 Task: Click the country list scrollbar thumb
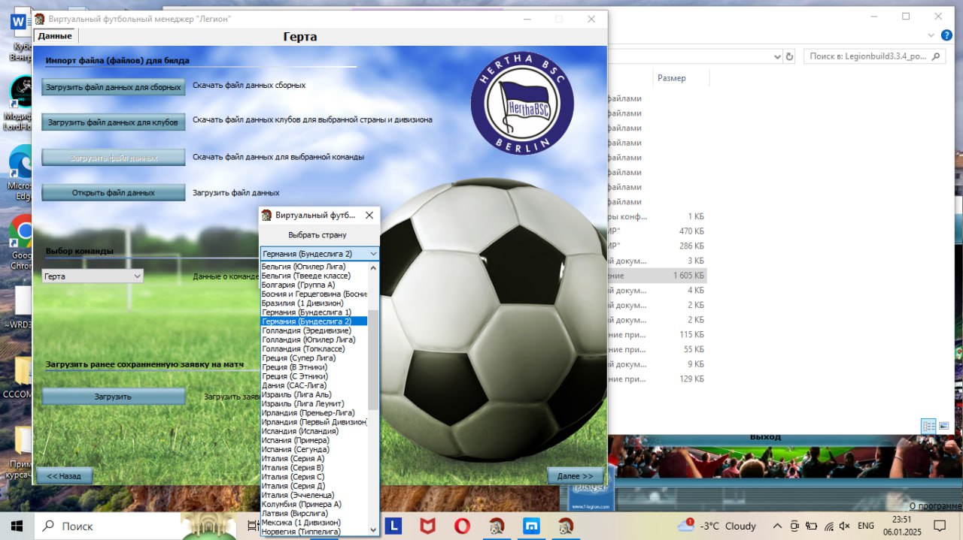tap(373, 361)
